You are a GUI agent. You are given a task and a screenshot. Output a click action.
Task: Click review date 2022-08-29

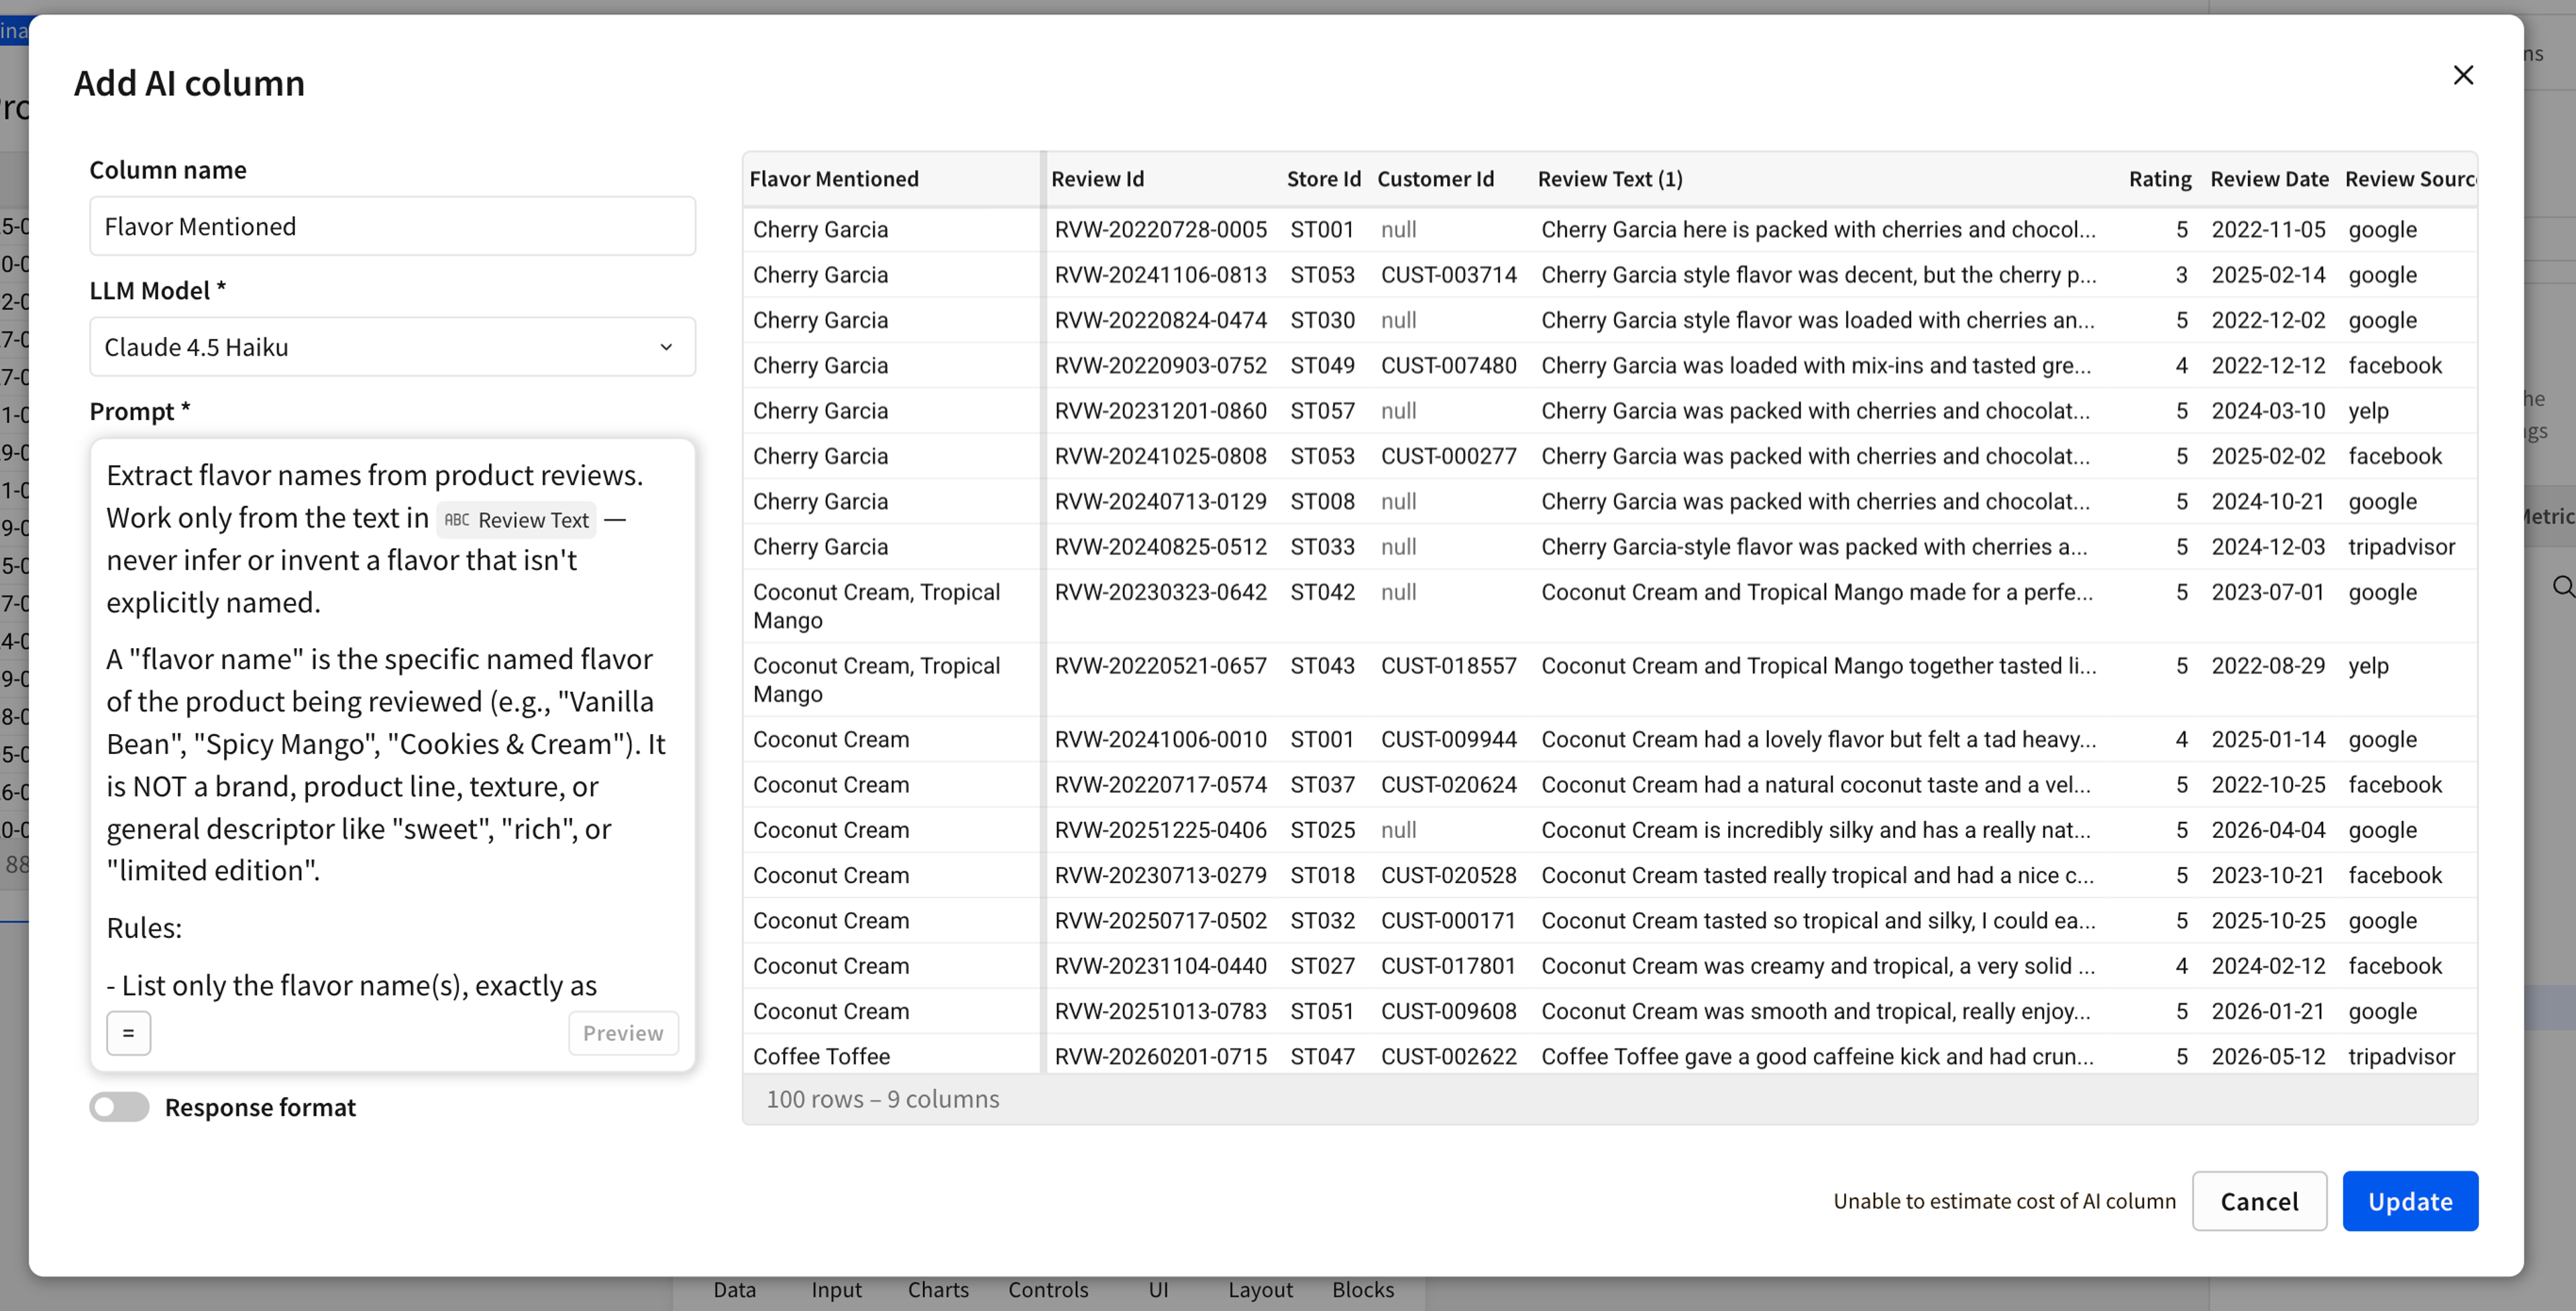[2268, 666]
